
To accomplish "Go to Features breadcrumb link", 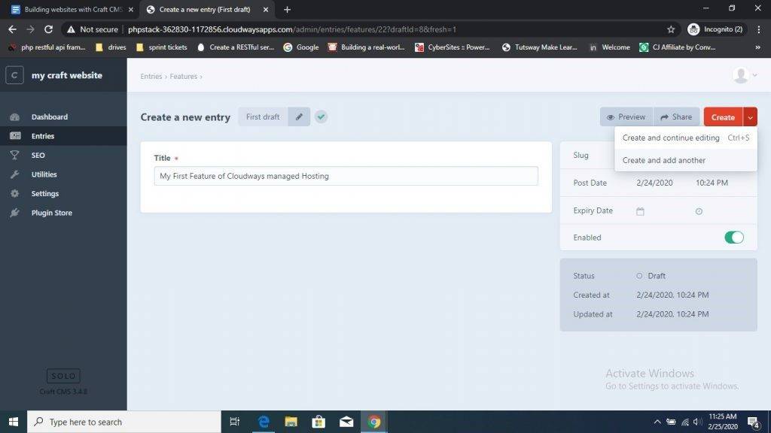I will pyautogui.click(x=183, y=77).
